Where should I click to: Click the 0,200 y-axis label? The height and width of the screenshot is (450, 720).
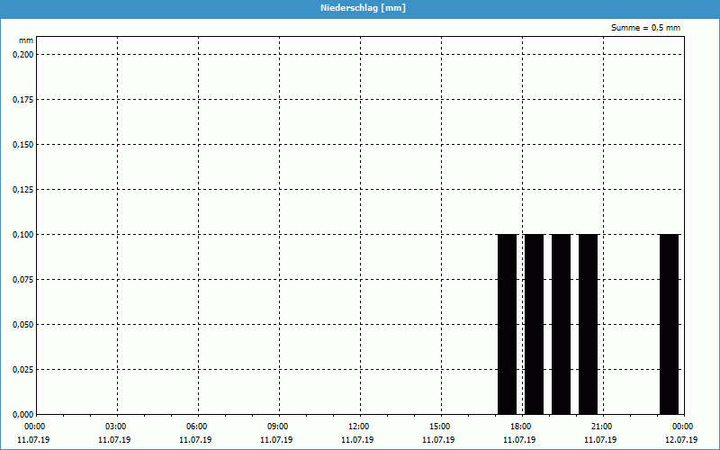pyautogui.click(x=23, y=55)
